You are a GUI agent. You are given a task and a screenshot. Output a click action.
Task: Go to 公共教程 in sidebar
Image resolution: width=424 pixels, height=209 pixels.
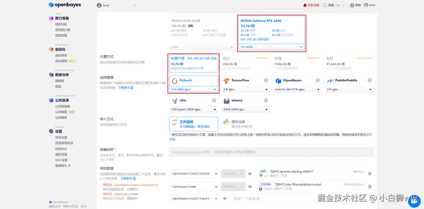[61, 112]
